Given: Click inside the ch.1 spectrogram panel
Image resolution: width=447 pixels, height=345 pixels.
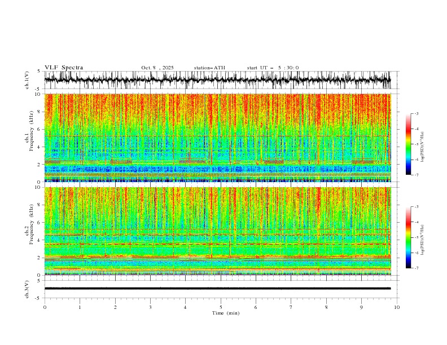Looking at the screenshot, I should point(217,138).
